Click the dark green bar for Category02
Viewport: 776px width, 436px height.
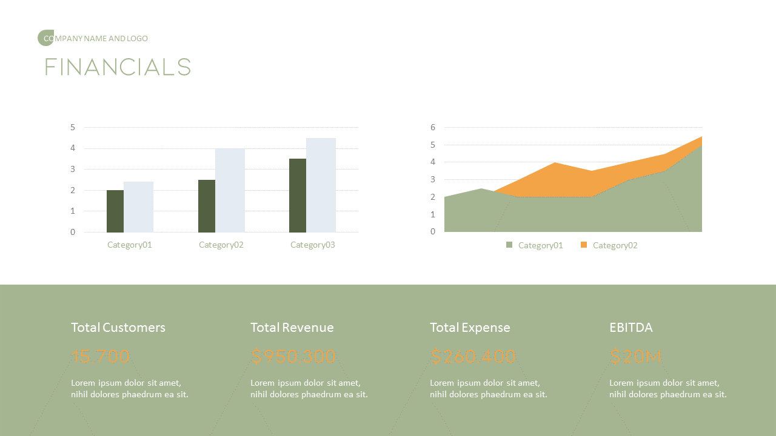pyautogui.click(x=206, y=206)
